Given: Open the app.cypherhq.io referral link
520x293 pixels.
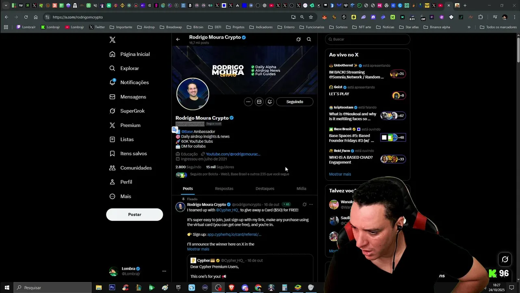Looking at the screenshot, I should (x=234, y=234).
